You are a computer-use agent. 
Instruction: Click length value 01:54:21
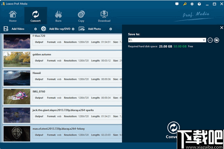point(106,116)
